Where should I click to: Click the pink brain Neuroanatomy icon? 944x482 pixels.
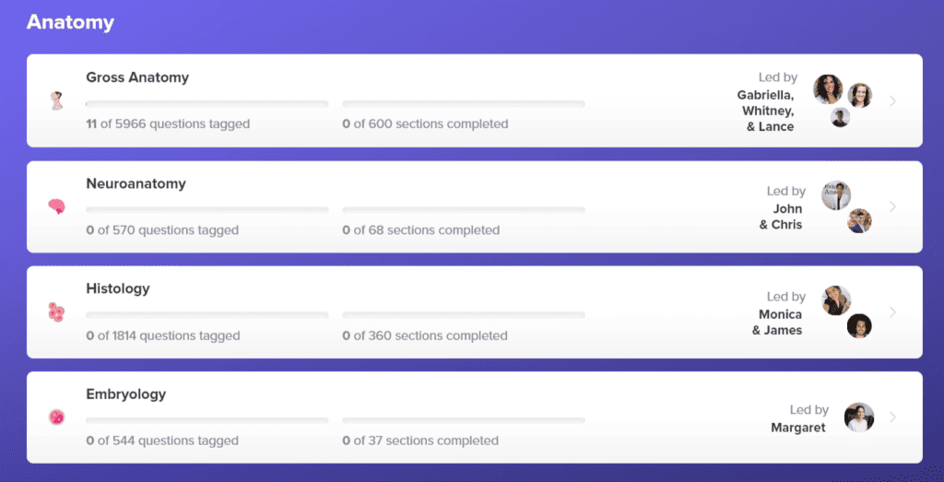tap(56, 206)
